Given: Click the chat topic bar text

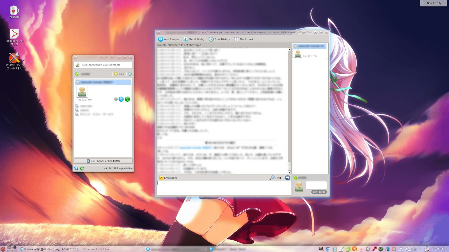Looking at the screenshot, I should 179,45.
